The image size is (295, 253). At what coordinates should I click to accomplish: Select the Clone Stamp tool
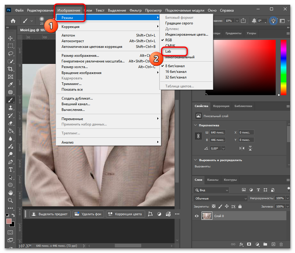point(10,108)
